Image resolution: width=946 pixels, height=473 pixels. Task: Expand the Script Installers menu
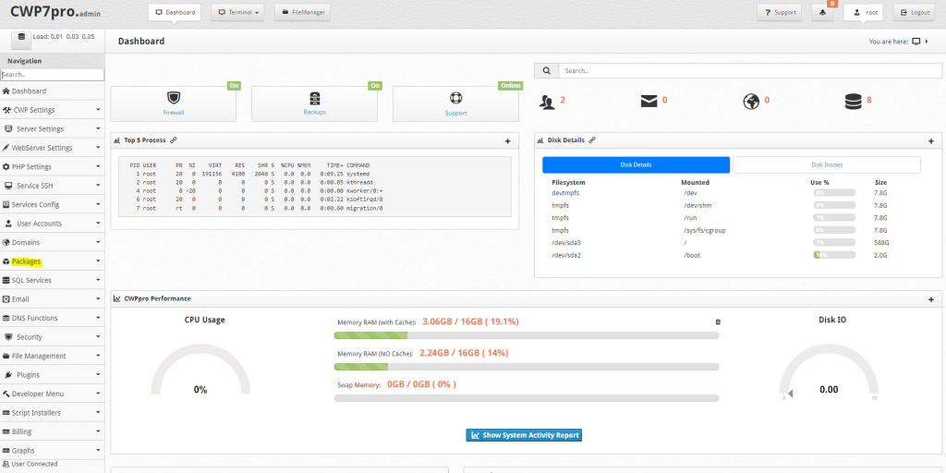[52, 413]
